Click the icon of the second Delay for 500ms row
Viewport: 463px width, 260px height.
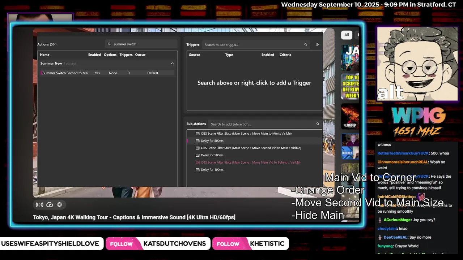[197, 155]
